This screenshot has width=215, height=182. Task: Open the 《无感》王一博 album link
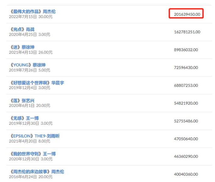24,118
